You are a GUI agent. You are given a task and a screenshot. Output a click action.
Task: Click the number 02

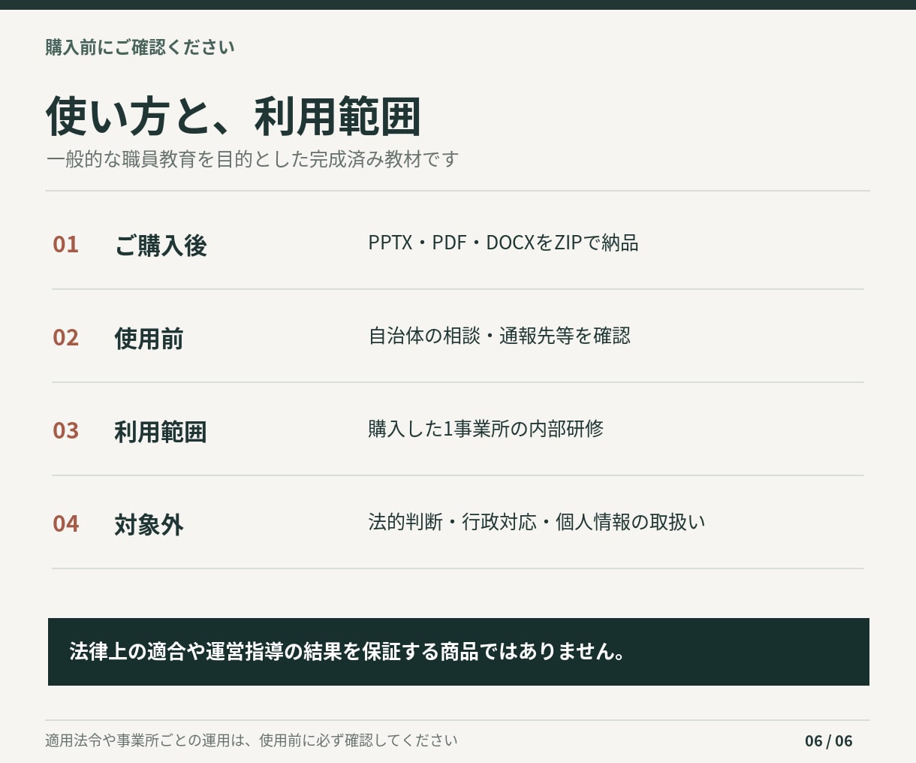click(66, 338)
